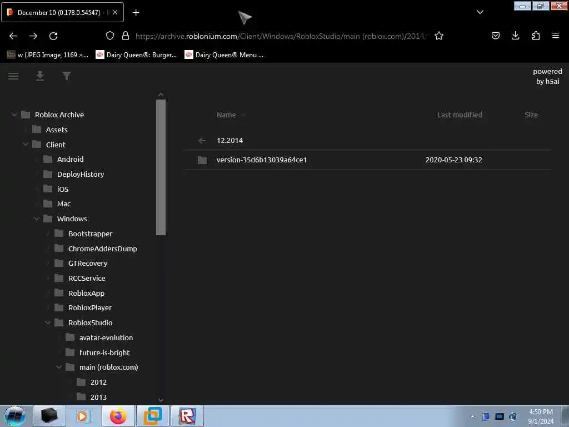The image size is (569, 427).
Task: Go up to parent folder 12.2014
Action: 367,141
